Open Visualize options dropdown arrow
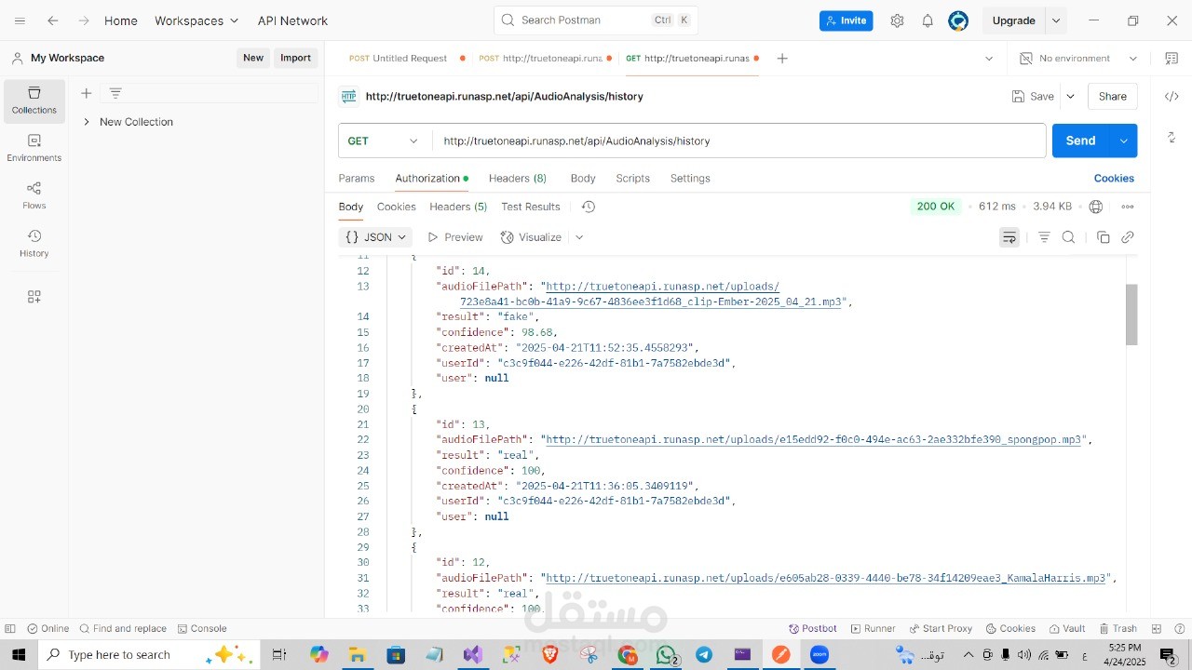The width and height of the screenshot is (1192, 670). tap(579, 237)
